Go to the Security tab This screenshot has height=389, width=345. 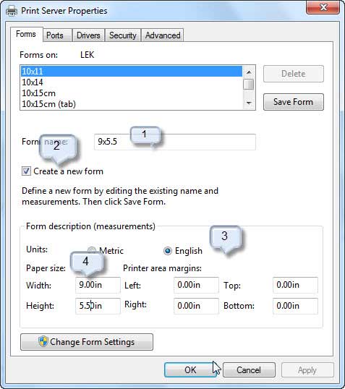click(123, 35)
